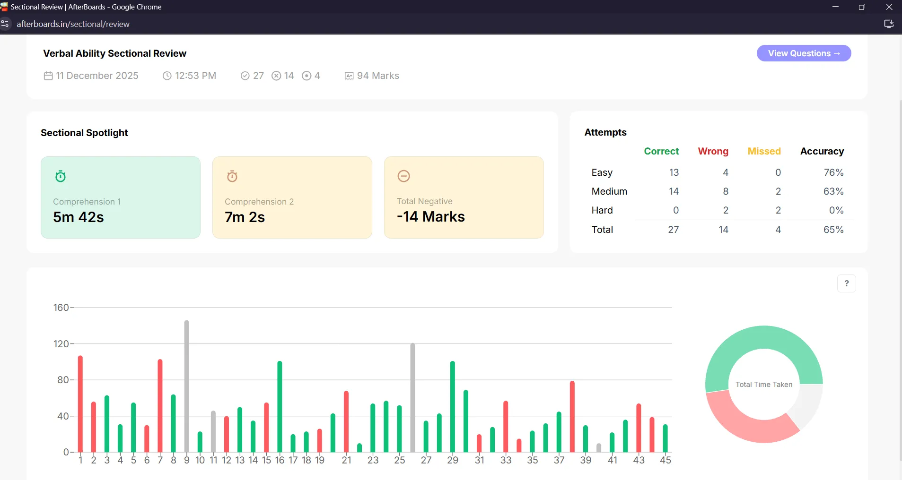Click the calendar icon beside 11 December 2025

coord(48,76)
